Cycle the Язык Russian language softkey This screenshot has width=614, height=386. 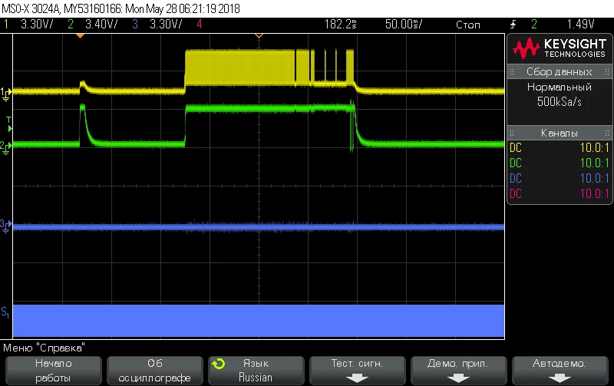tap(256, 371)
